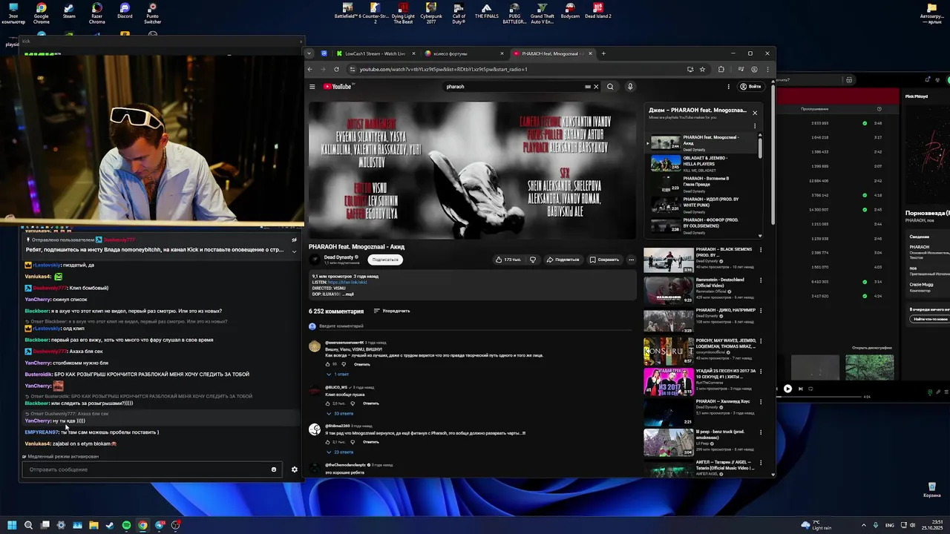Like the video with 173 тыс. thumbs up
This screenshot has height=534, width=950.
(508, 260)
